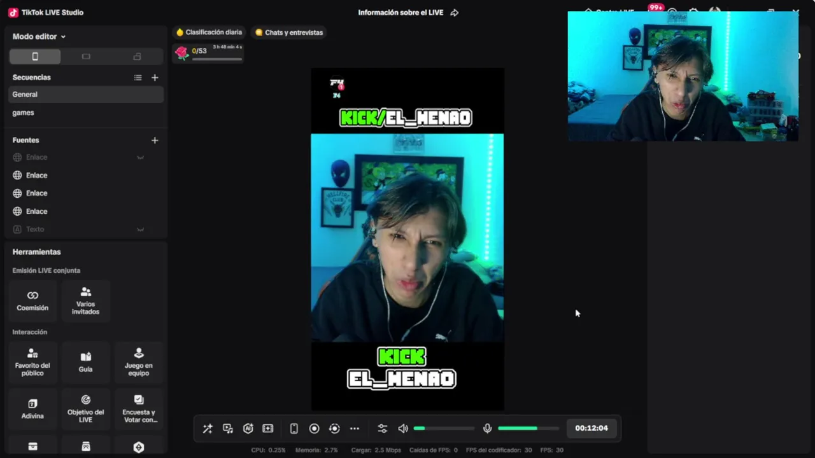Click the vertical stream preview canvas
Image resolution: width=815 pixels, height=458 pixels.
(x=407, y=239)
